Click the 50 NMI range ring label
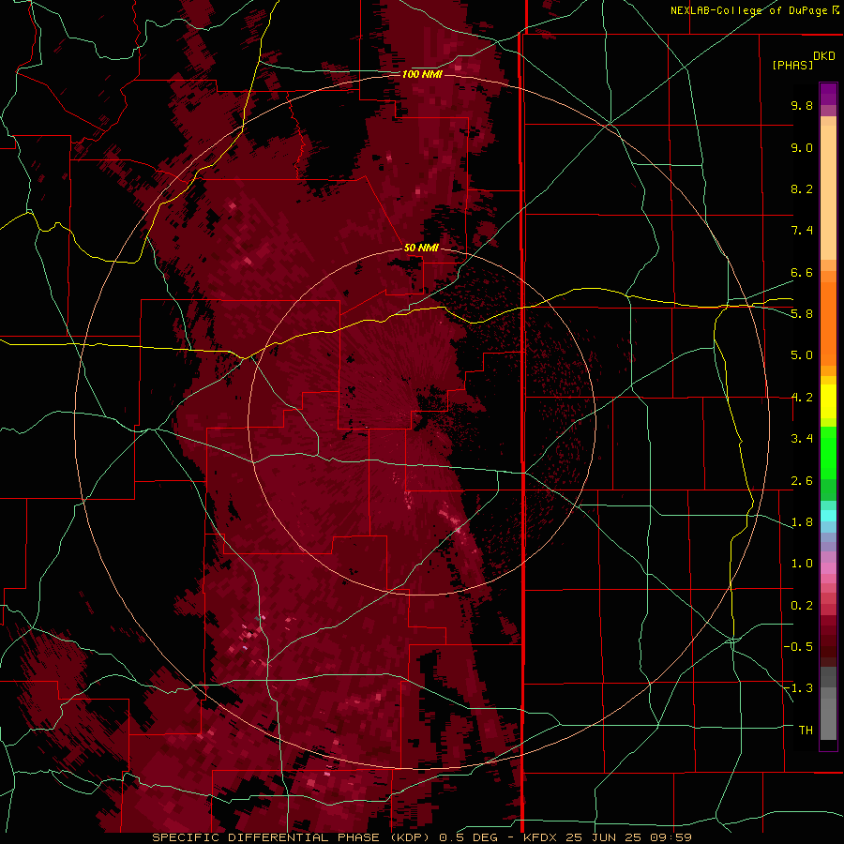 click(421, 248)
